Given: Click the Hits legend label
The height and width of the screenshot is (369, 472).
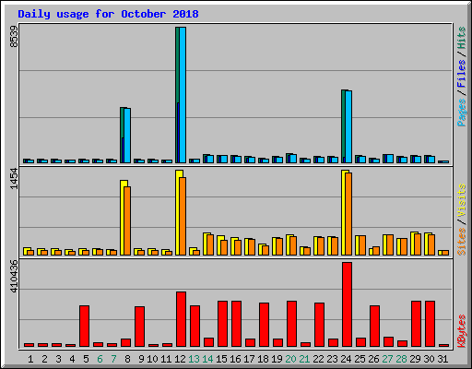Looking at the screenshot, I should point(461,38).
